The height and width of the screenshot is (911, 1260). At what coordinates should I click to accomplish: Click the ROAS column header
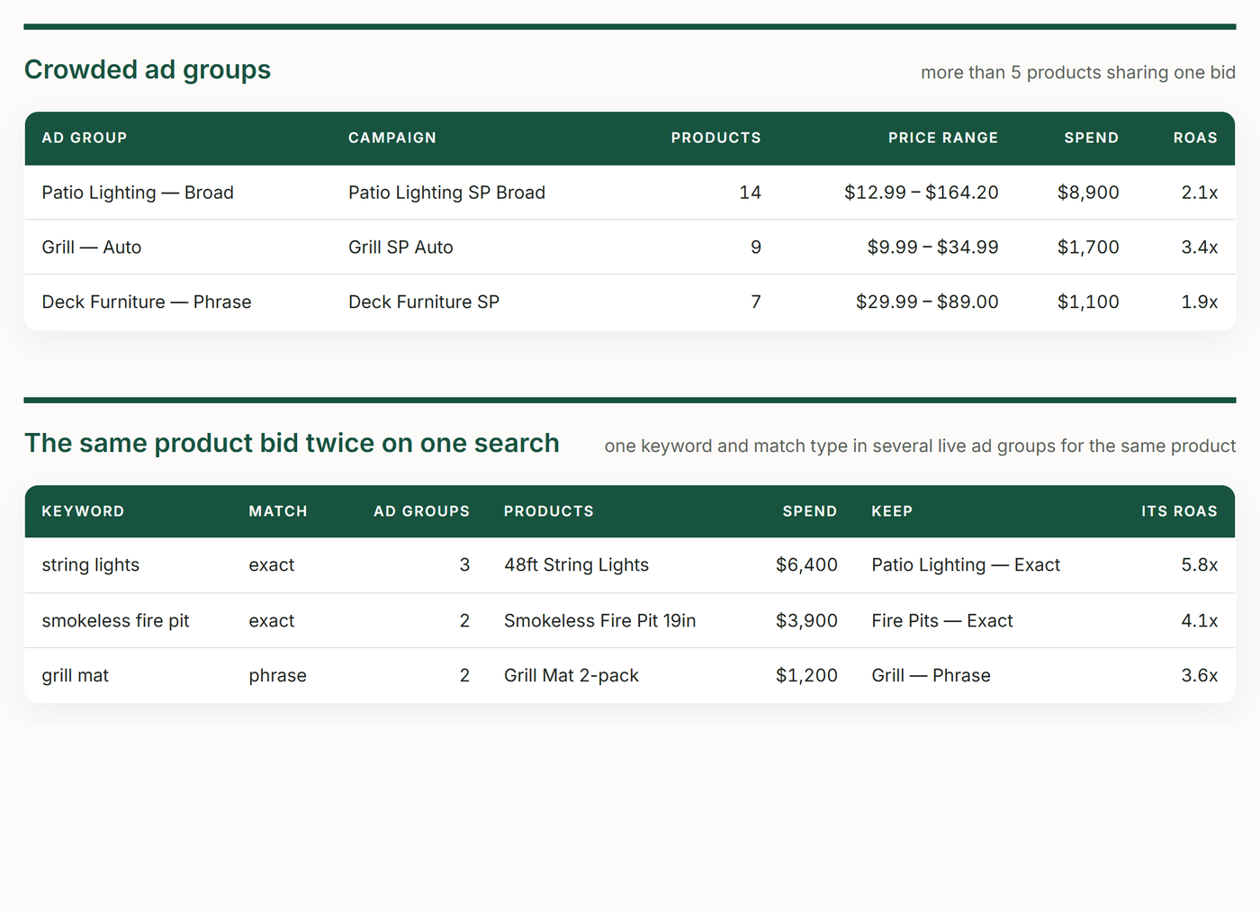point(1195,138)
